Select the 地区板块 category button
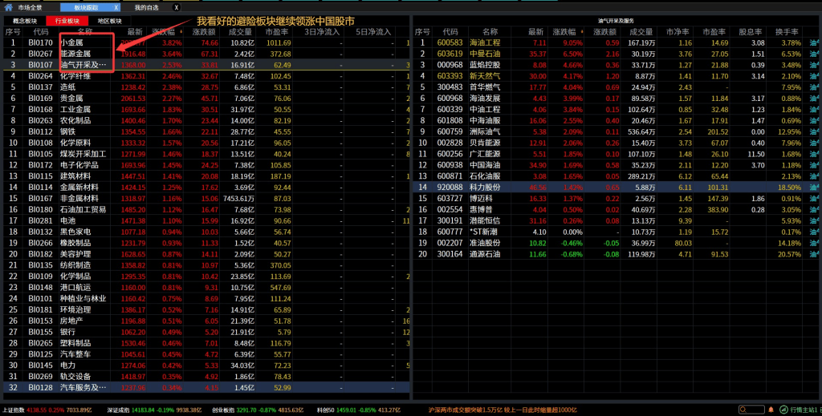The height and width of the screenshot is (416, 822). point(110,21)
